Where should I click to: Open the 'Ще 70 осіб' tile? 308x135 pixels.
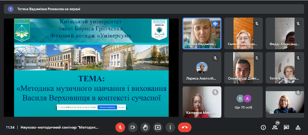(x=244, y=102)
